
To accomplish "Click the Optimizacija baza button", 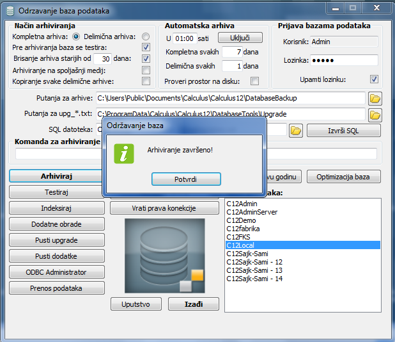I will (344, 177).
